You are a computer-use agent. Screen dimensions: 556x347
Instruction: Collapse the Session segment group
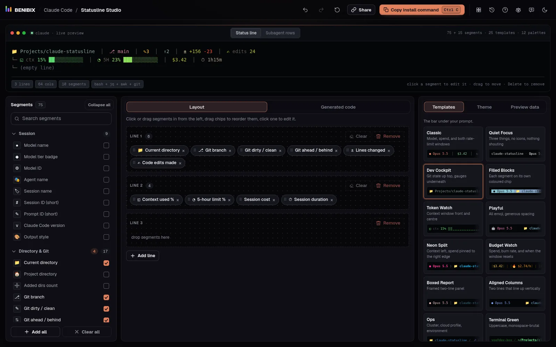point(14,134)
